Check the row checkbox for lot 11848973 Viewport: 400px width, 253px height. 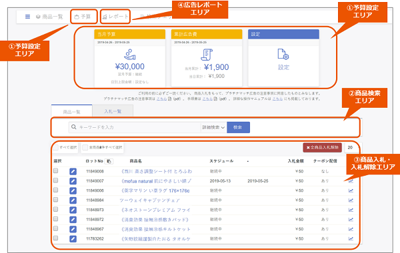pos(55,209)
